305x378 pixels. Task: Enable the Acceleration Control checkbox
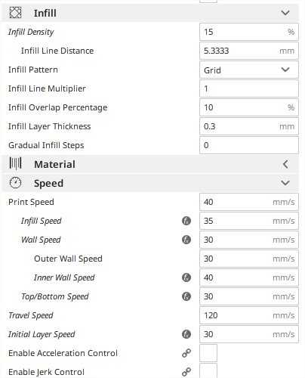[x=208, y=353]
